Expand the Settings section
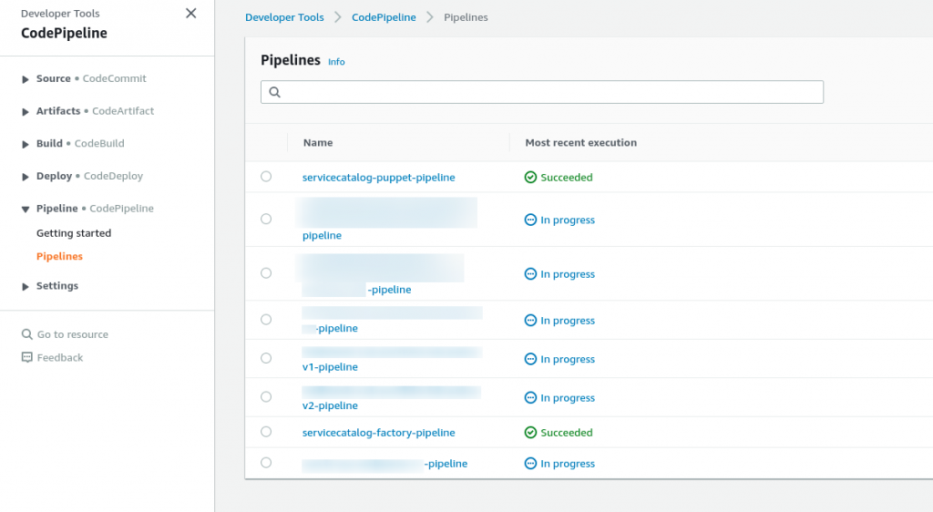Image resolution: width=933 pixels, height=512 pixels. point(25,286)
